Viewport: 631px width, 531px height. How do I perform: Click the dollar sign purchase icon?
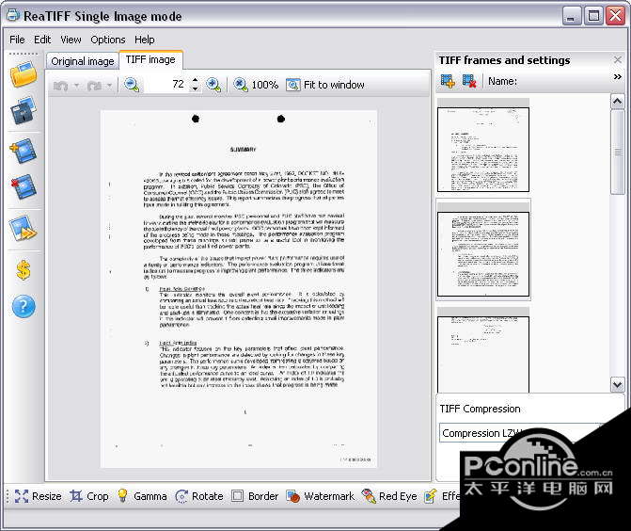pyautogui.click(x=24, y=269)
